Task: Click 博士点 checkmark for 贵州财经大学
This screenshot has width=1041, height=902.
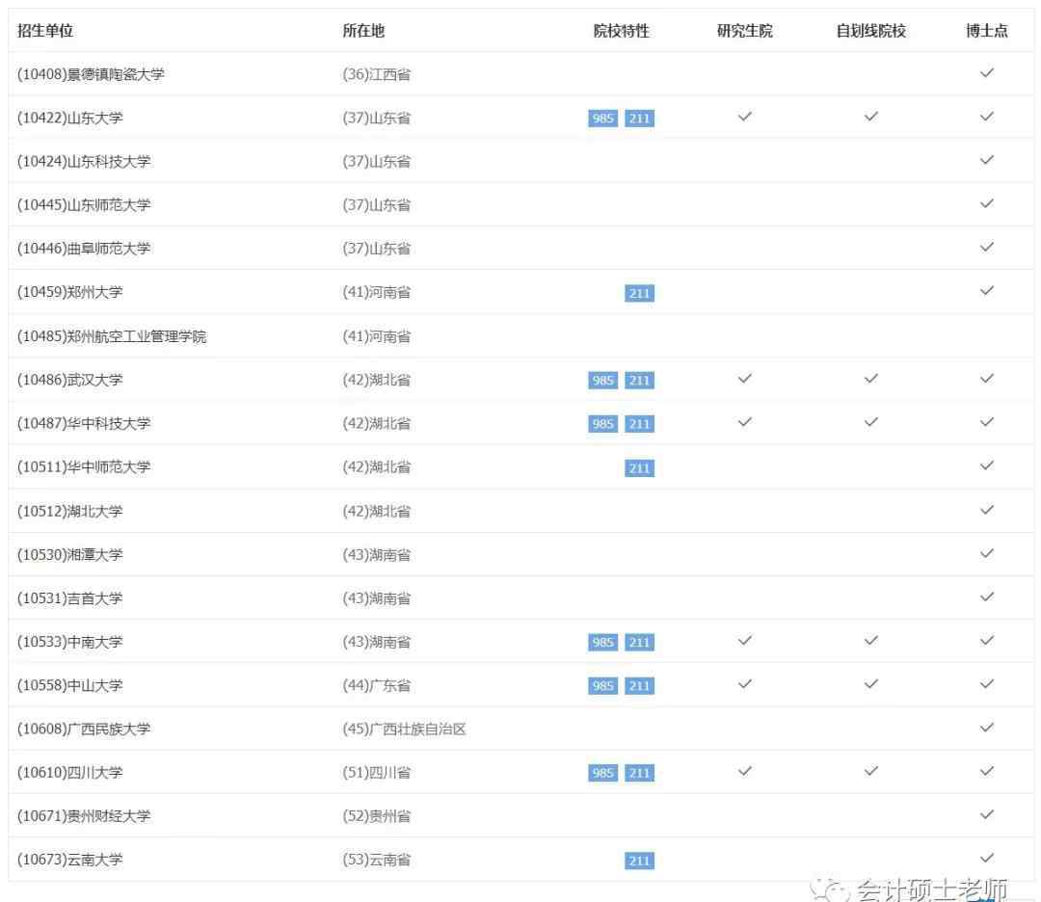Action: click(x=987, y=814)
